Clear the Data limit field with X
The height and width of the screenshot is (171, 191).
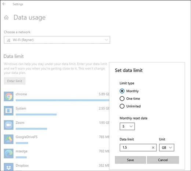click(x=153, y=147)
